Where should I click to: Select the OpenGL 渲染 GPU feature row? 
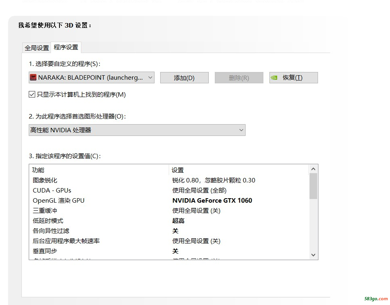[x=169, y=201]
